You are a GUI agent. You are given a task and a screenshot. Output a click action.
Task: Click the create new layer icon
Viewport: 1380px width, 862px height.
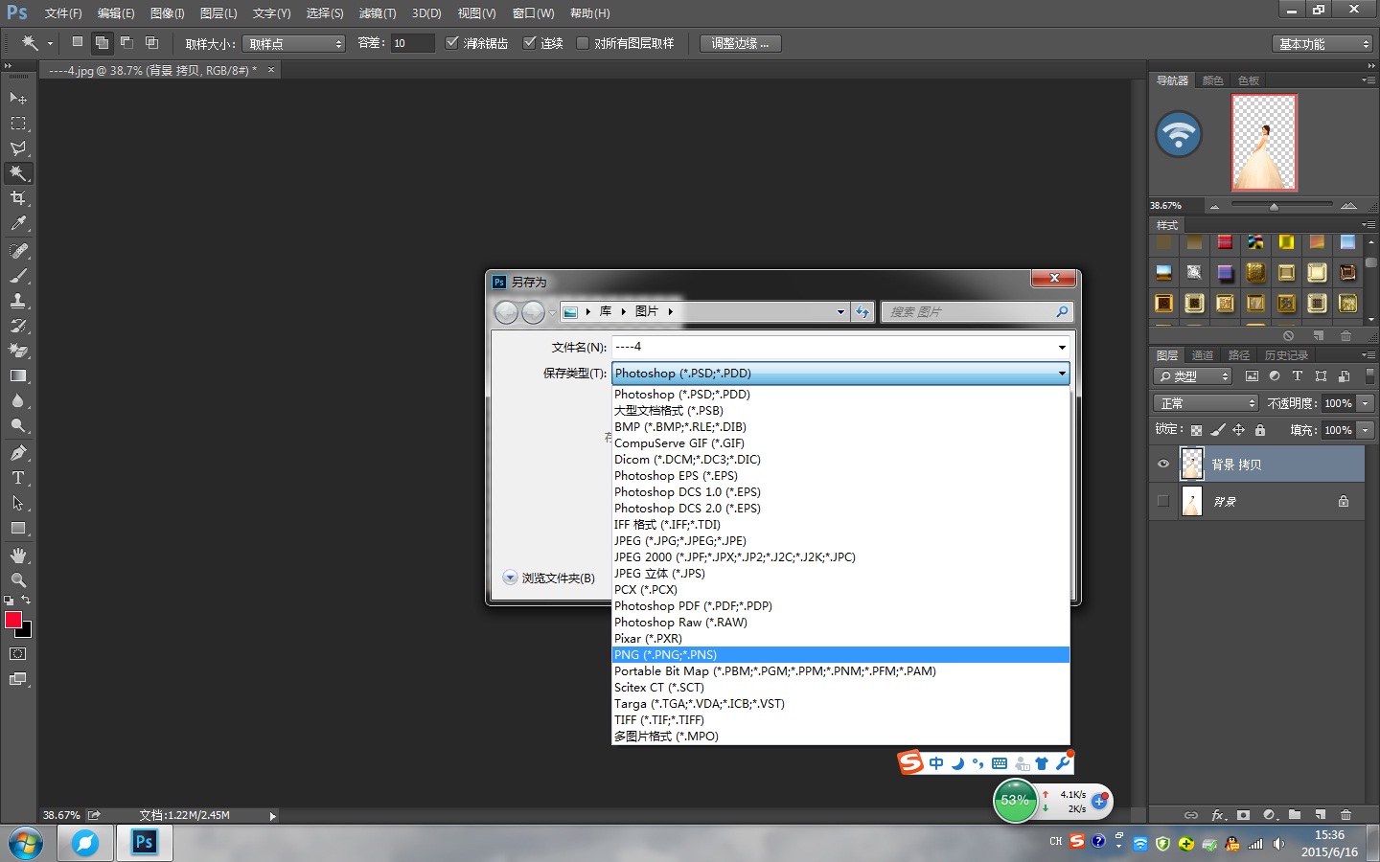(x=1320, y=815)
